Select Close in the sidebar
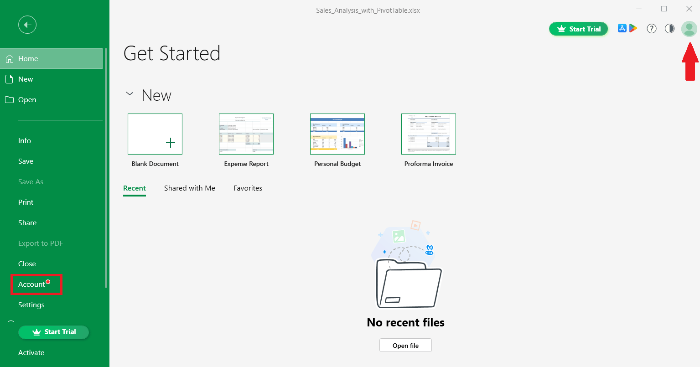Image resolution: width=700 pixels, height=367 pixels. [27, 264]
